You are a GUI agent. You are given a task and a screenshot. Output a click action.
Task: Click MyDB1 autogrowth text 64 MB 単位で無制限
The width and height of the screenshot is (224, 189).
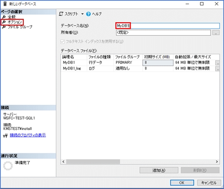pos(192,62)
